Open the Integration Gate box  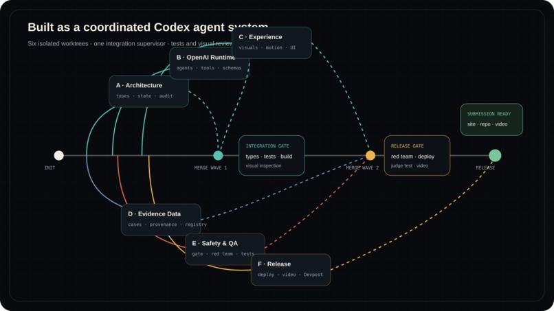point(272,155)
